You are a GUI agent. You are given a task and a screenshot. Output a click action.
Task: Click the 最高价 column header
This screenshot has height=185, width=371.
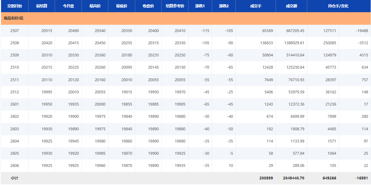[95, 6]
